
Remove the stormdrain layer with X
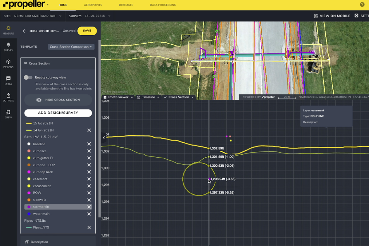pyautogui.click(x=89, y=207)
